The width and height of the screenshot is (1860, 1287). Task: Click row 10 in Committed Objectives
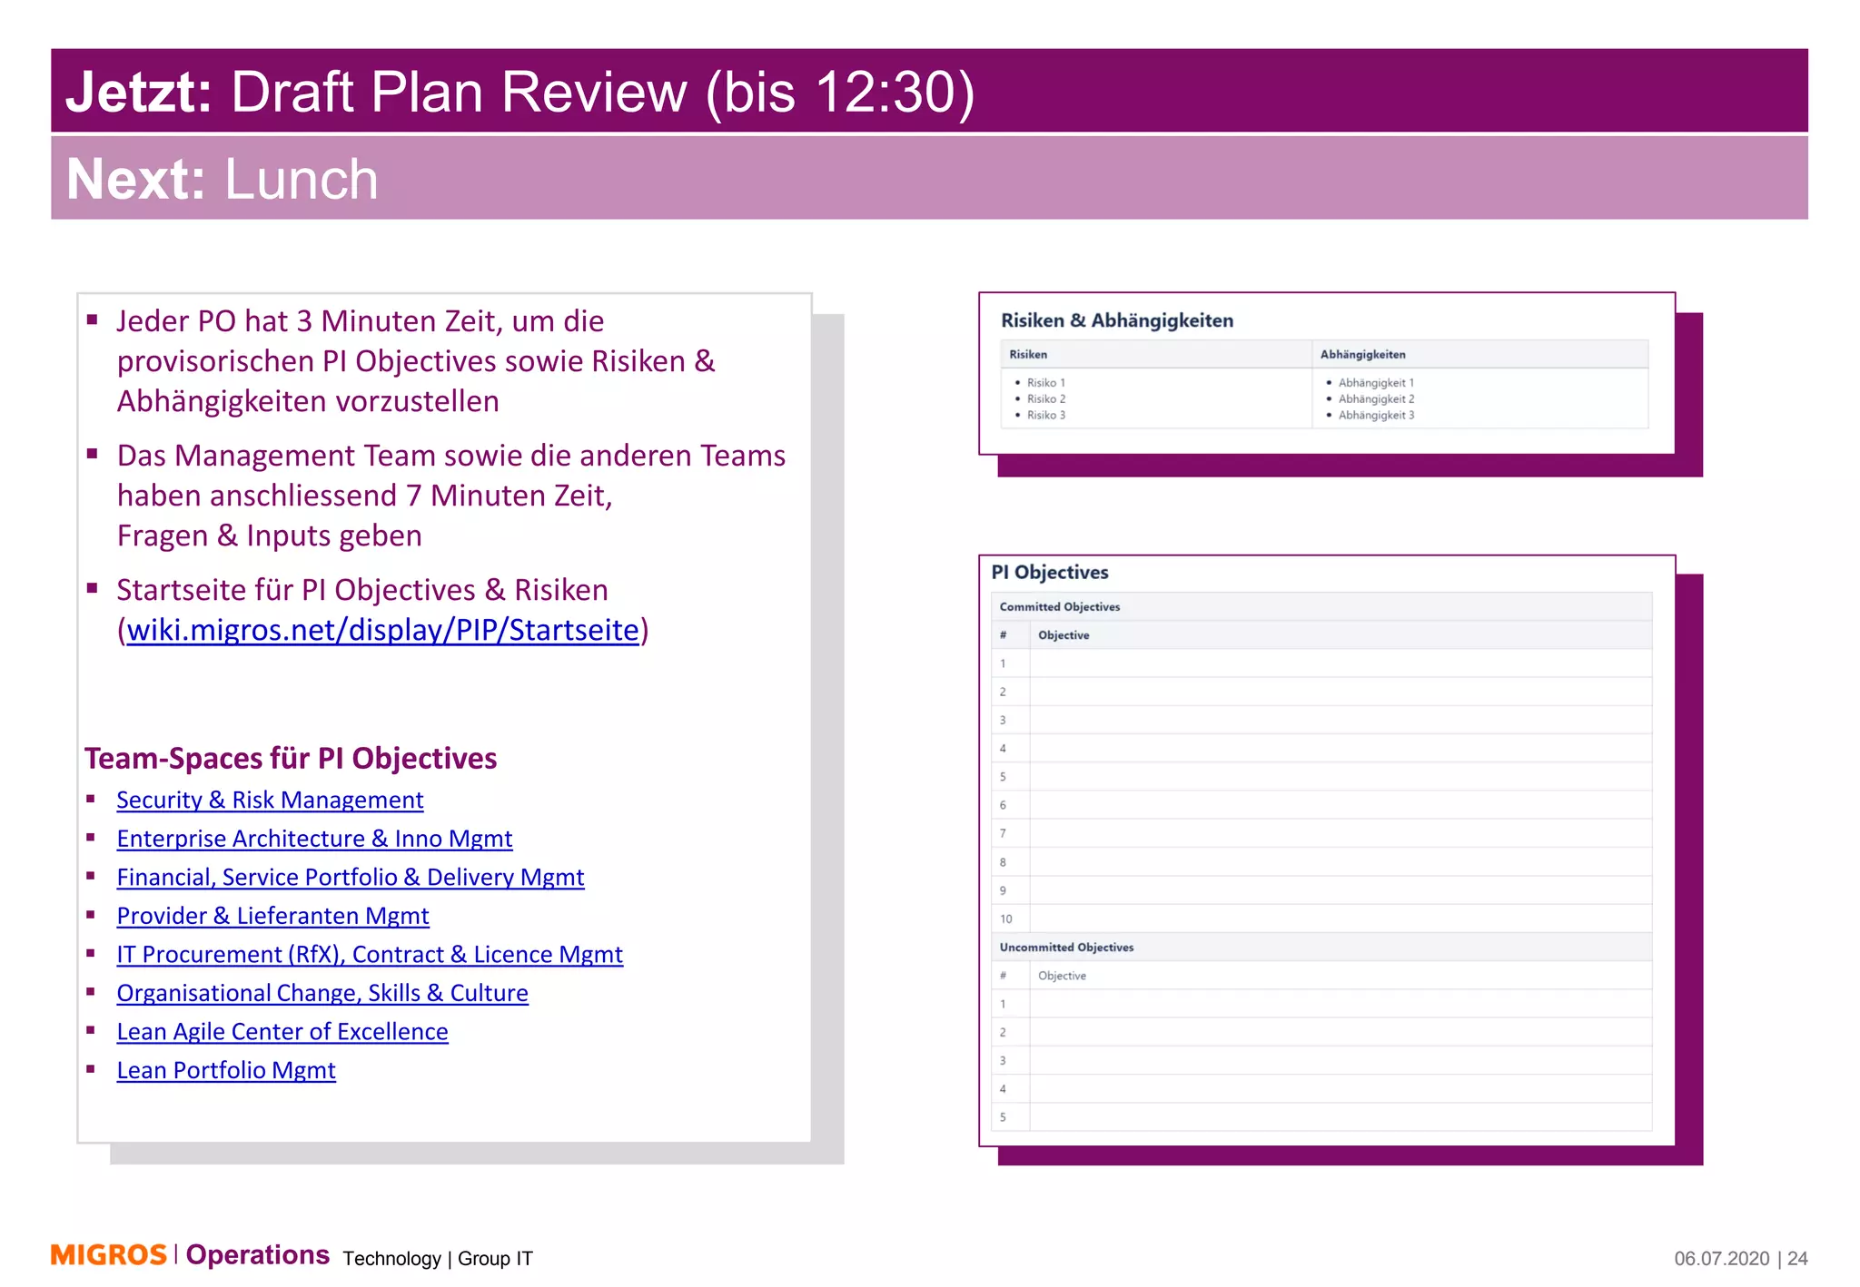tap(1321, 919)
